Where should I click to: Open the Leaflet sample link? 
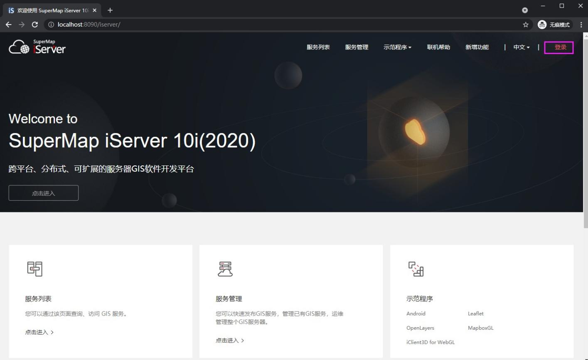point(476,313)
